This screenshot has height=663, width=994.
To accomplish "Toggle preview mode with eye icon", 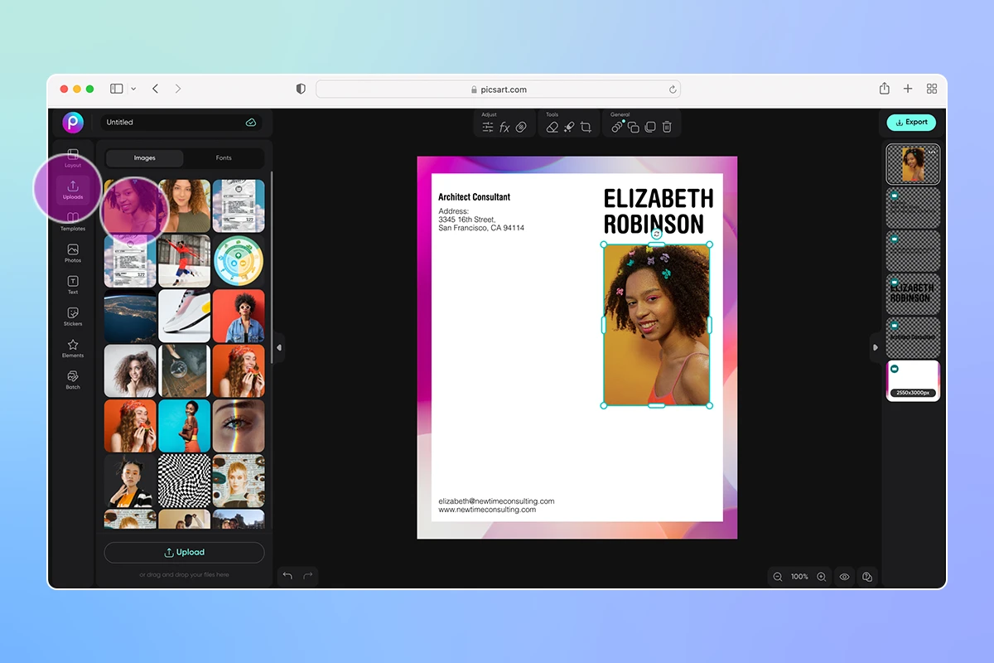I will [x=844, y=576].
